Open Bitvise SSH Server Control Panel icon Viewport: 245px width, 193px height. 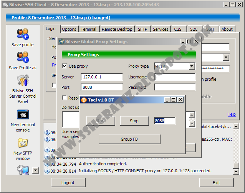point(23,80)
